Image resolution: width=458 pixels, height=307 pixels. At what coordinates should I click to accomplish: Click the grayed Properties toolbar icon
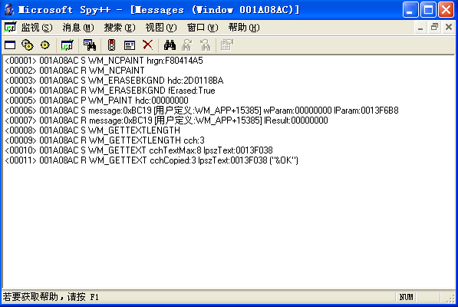point(227,45)
